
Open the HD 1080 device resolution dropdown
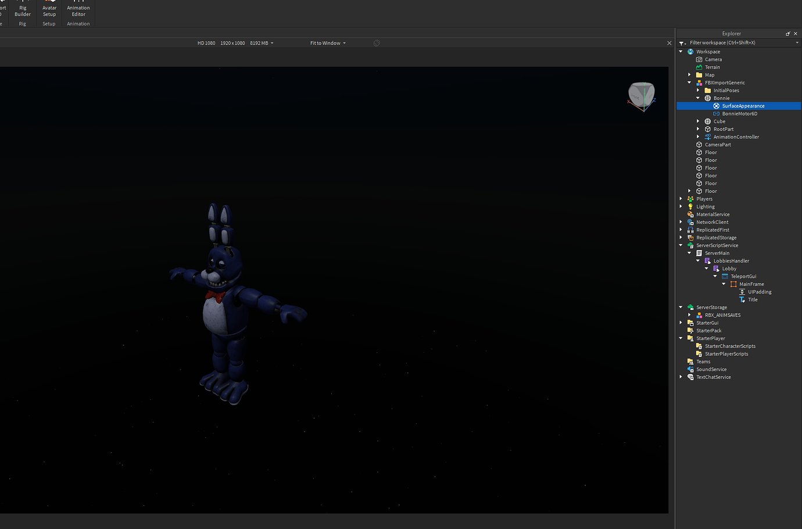[x=235, y=43]
